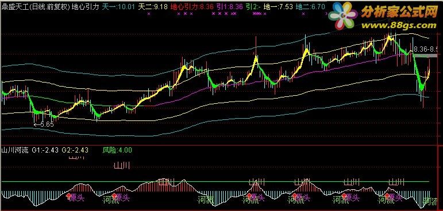Click the purple x marker cluster at top
Viewport: 443px width, 211px height.
coord(257,13)
